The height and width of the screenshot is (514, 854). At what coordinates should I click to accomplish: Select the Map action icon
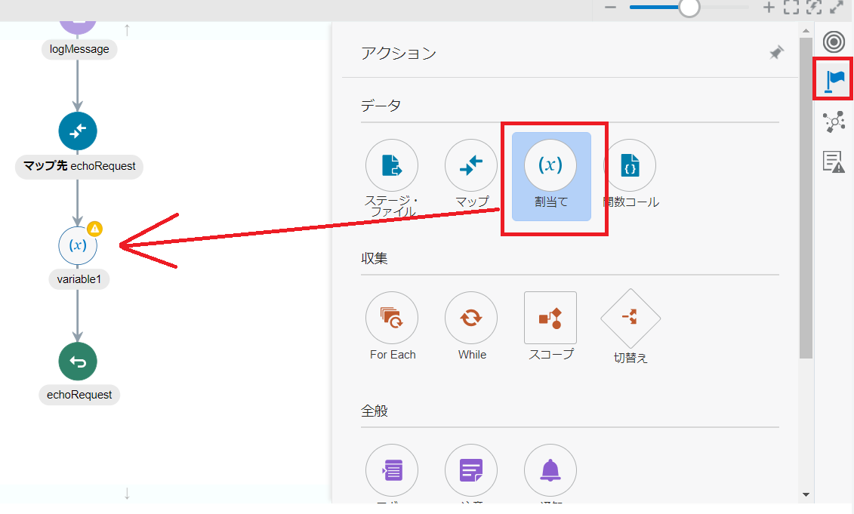coord(471,165)
